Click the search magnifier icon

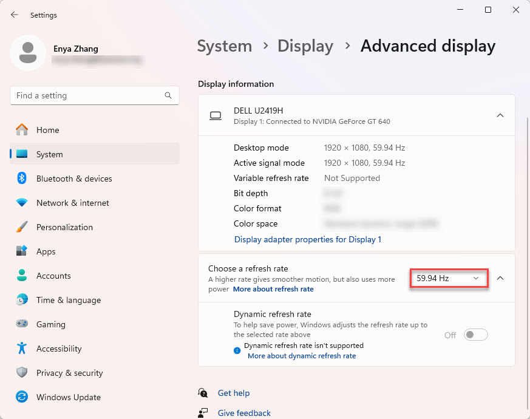168,95
